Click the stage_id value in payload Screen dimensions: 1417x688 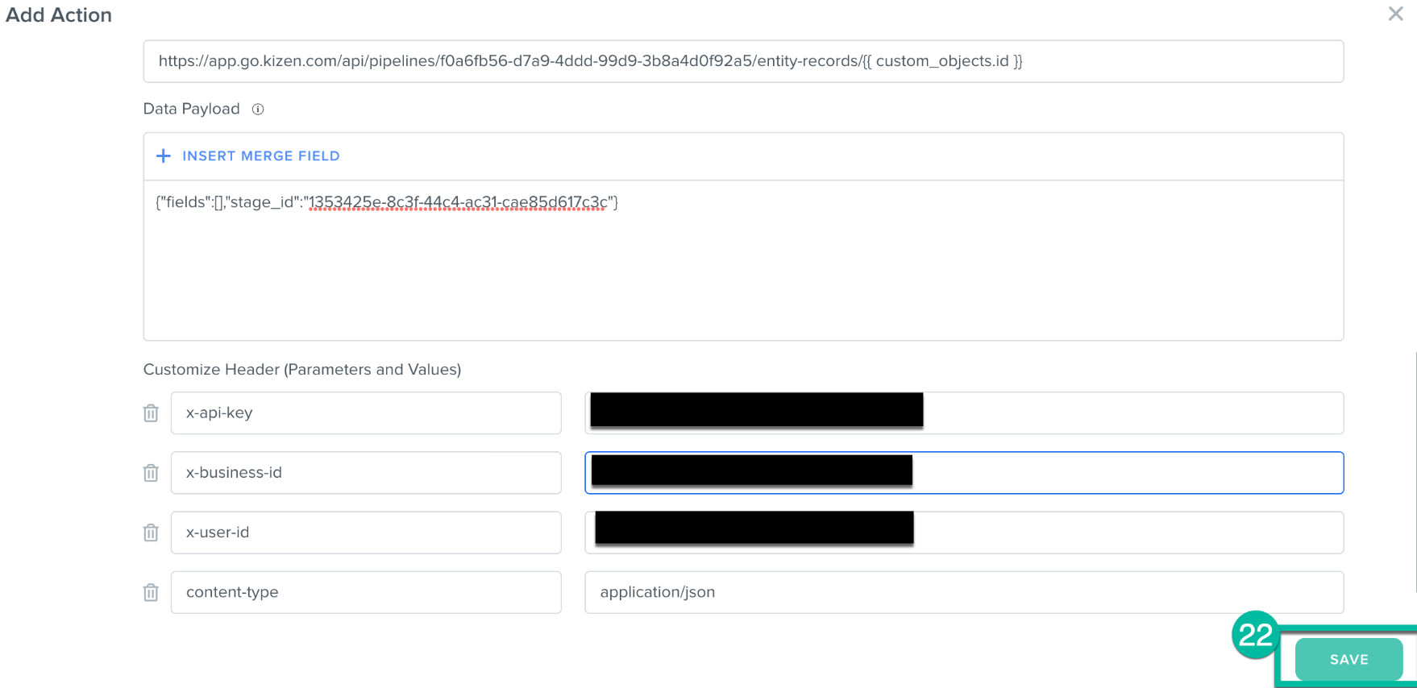[458, 202]
